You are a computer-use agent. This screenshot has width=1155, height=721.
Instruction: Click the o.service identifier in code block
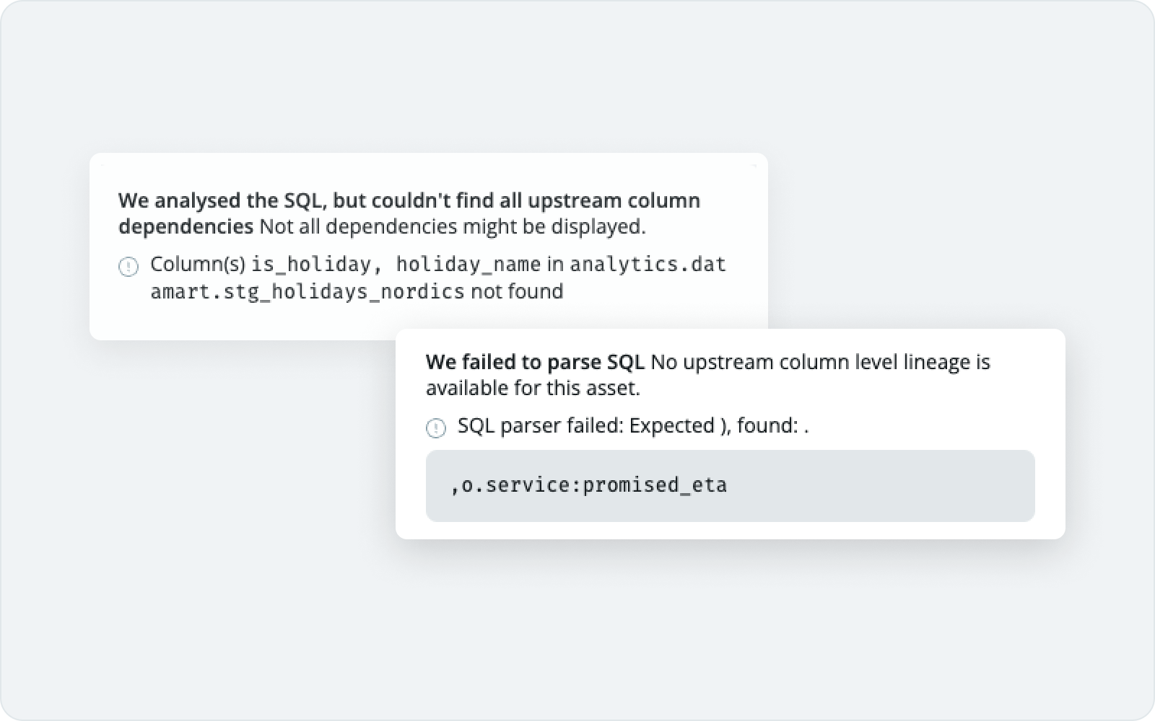[518, 485]
